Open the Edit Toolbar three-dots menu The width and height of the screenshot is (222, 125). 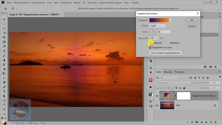4,114
